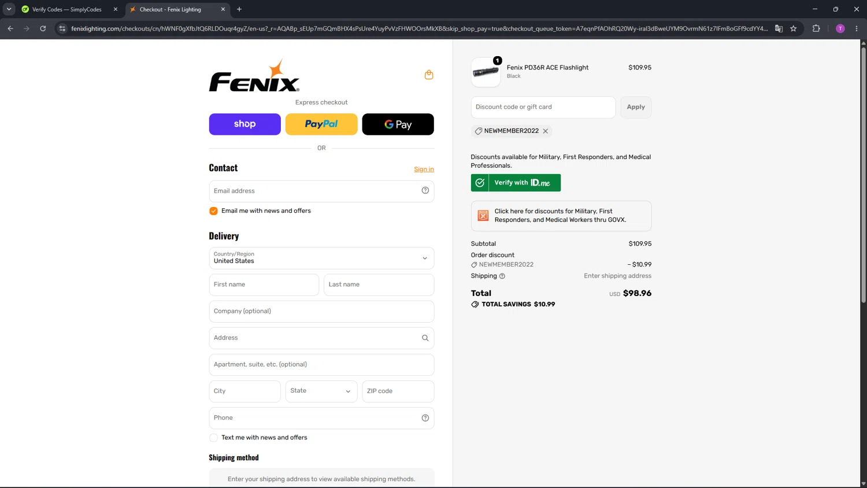Click the total amount $98.96
Screen dimensions: 867x488
point(637,294)
